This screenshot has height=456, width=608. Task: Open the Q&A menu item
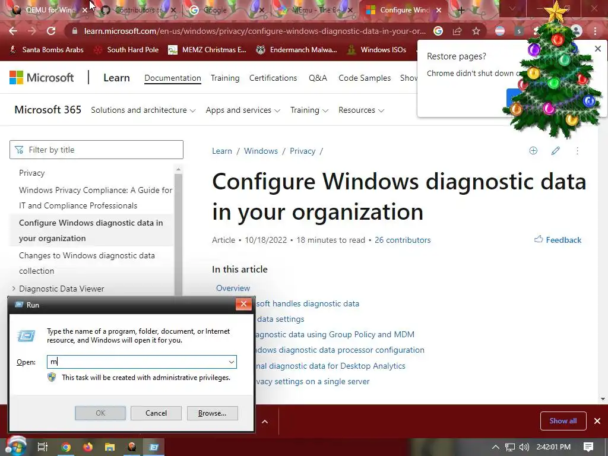pos(318,78)
